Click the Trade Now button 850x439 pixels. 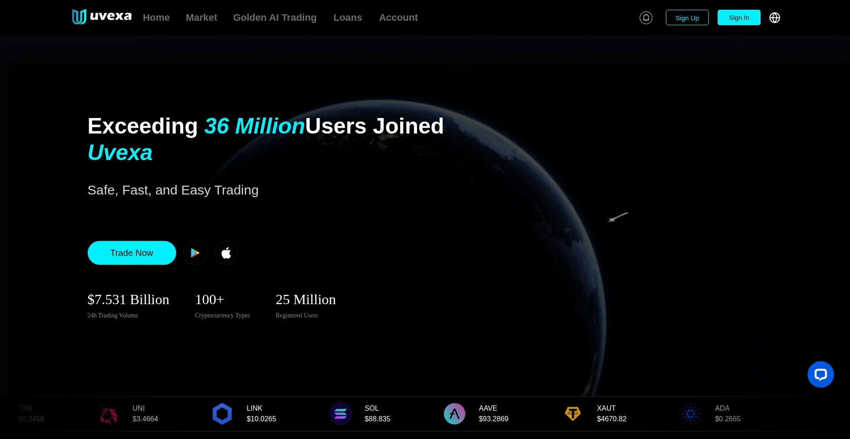132,253
